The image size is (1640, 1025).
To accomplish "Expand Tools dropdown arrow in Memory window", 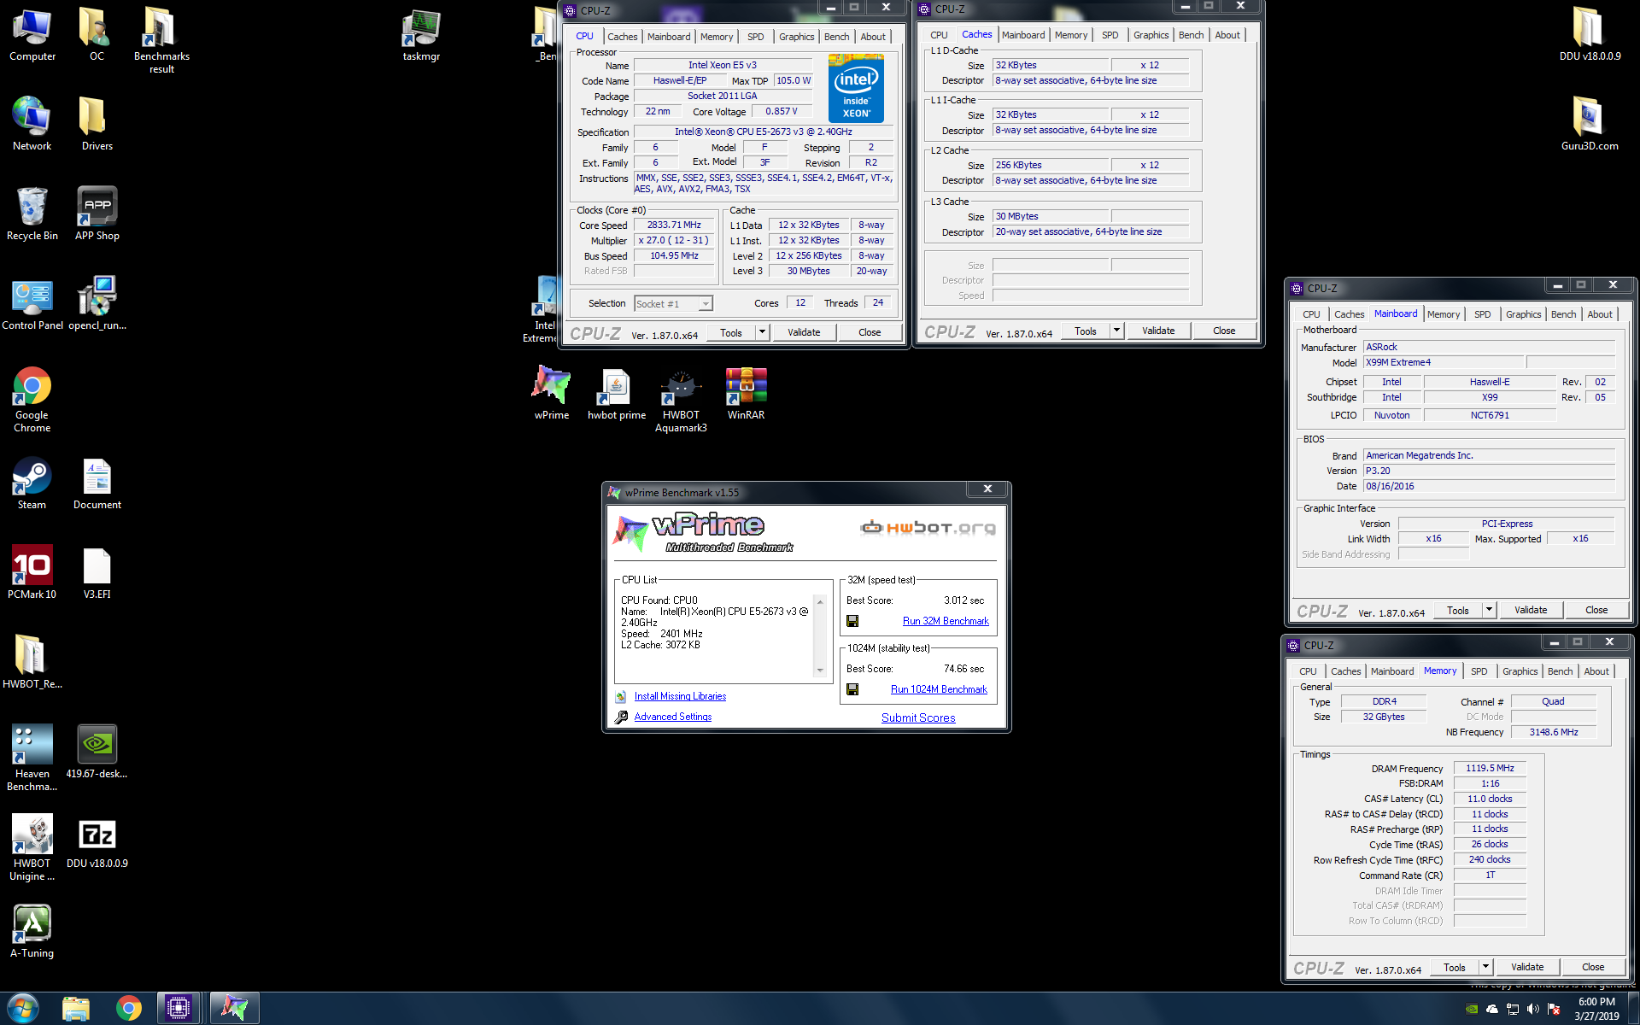I will 1485,967.
